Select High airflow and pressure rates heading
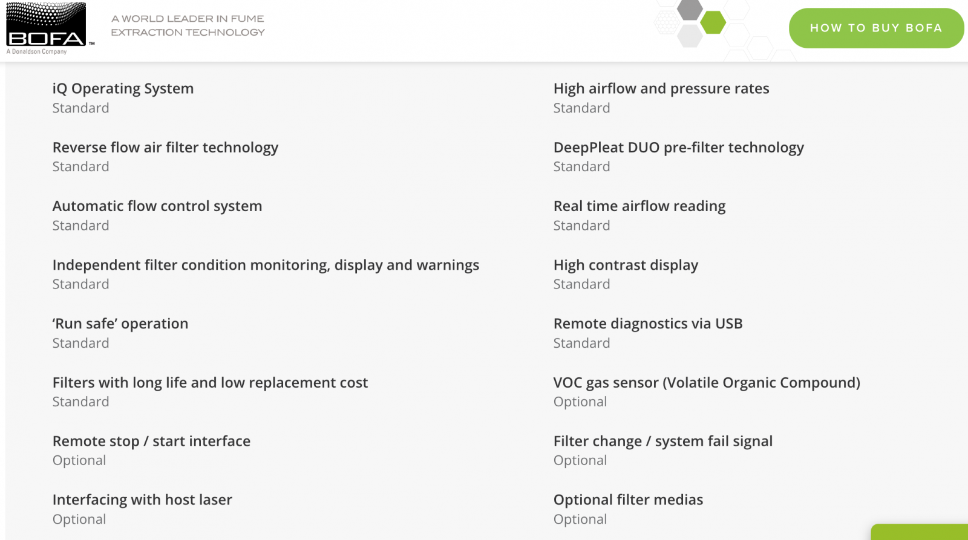This screenshot has height=540, width=968. [x=661, y=88]
